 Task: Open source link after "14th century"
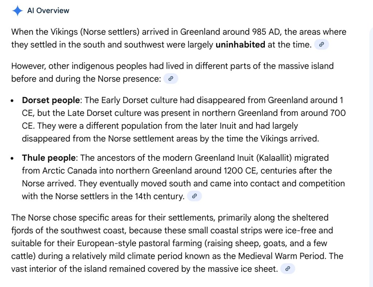(x=194, y=196)
